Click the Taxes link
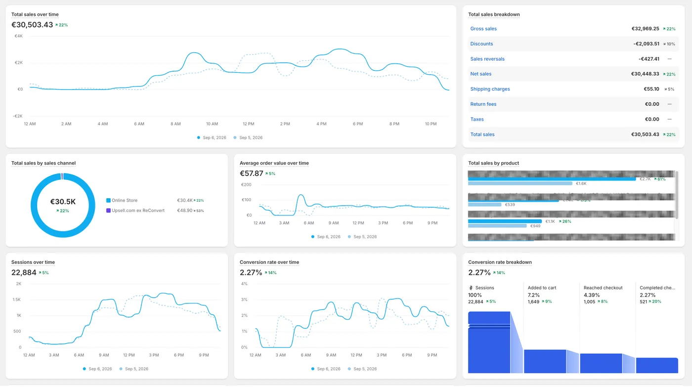Screen dimensions: 692x387 tap(477, 119)
